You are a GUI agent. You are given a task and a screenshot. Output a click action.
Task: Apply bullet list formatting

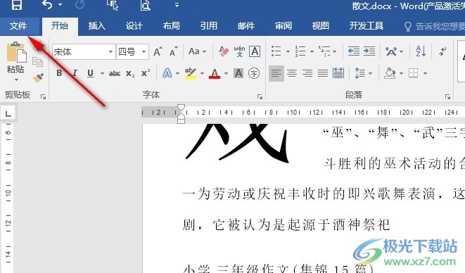pos(276,51)
